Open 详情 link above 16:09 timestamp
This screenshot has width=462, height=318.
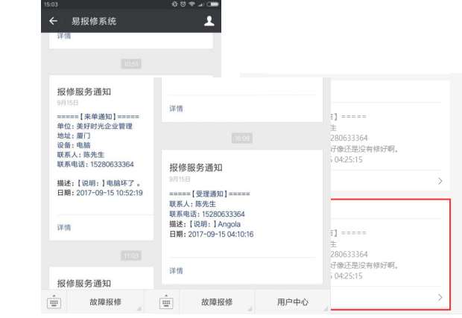[x=176, y=108]
